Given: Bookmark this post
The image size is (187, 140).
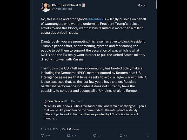Looking at the screenshot, I should pyautogui.click(x=121, y=135).
